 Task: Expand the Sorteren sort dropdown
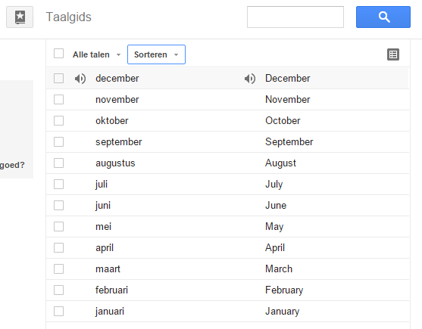[x=156, y=54]
